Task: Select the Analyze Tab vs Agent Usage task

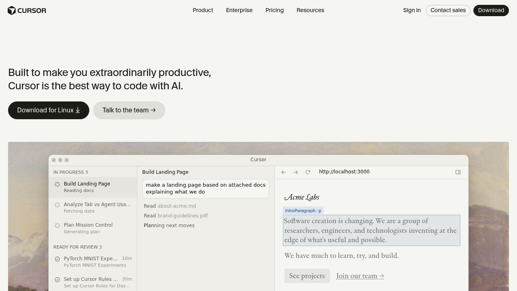Action: pos(97,207)
